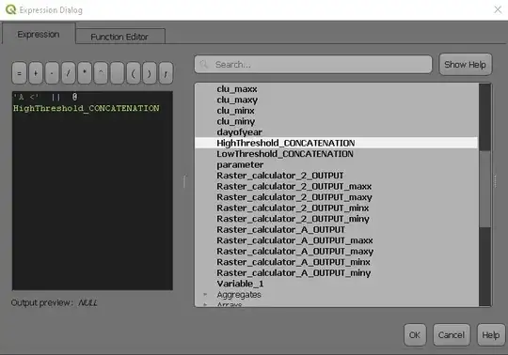Select Raster_calculator_A_OUTPUT_maxx entry
This screenshot has height=355, width=508.
click(x=294, y=240)
